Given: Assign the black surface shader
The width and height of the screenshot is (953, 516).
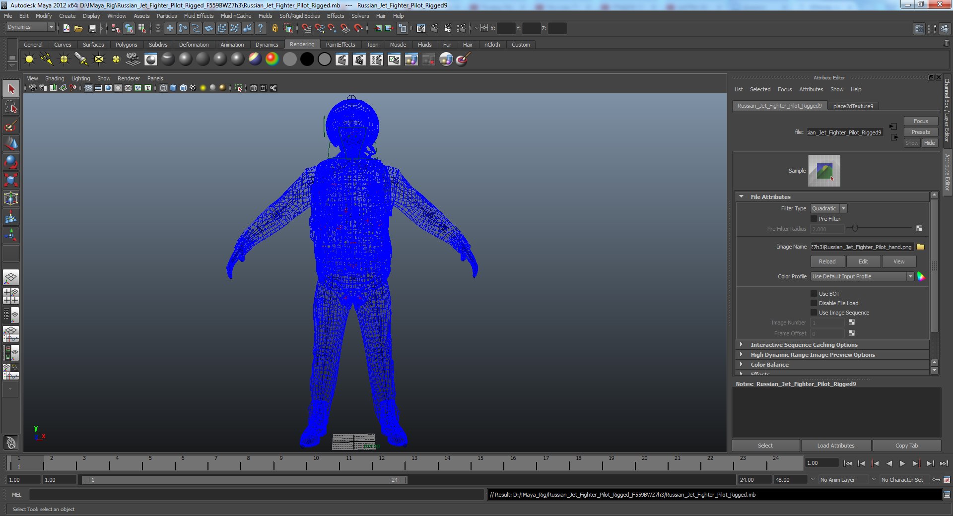Looking at the screenshot, I should (x=307, y=60).
